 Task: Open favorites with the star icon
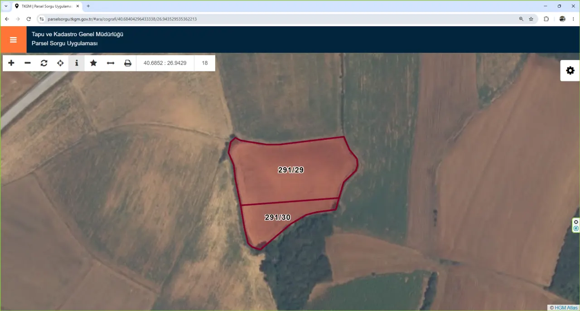(93, 63)
